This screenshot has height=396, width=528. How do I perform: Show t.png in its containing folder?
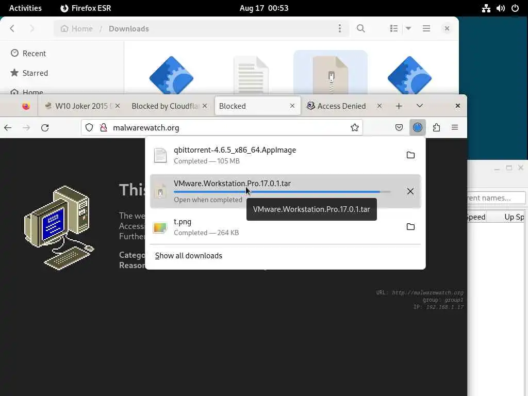410,227
